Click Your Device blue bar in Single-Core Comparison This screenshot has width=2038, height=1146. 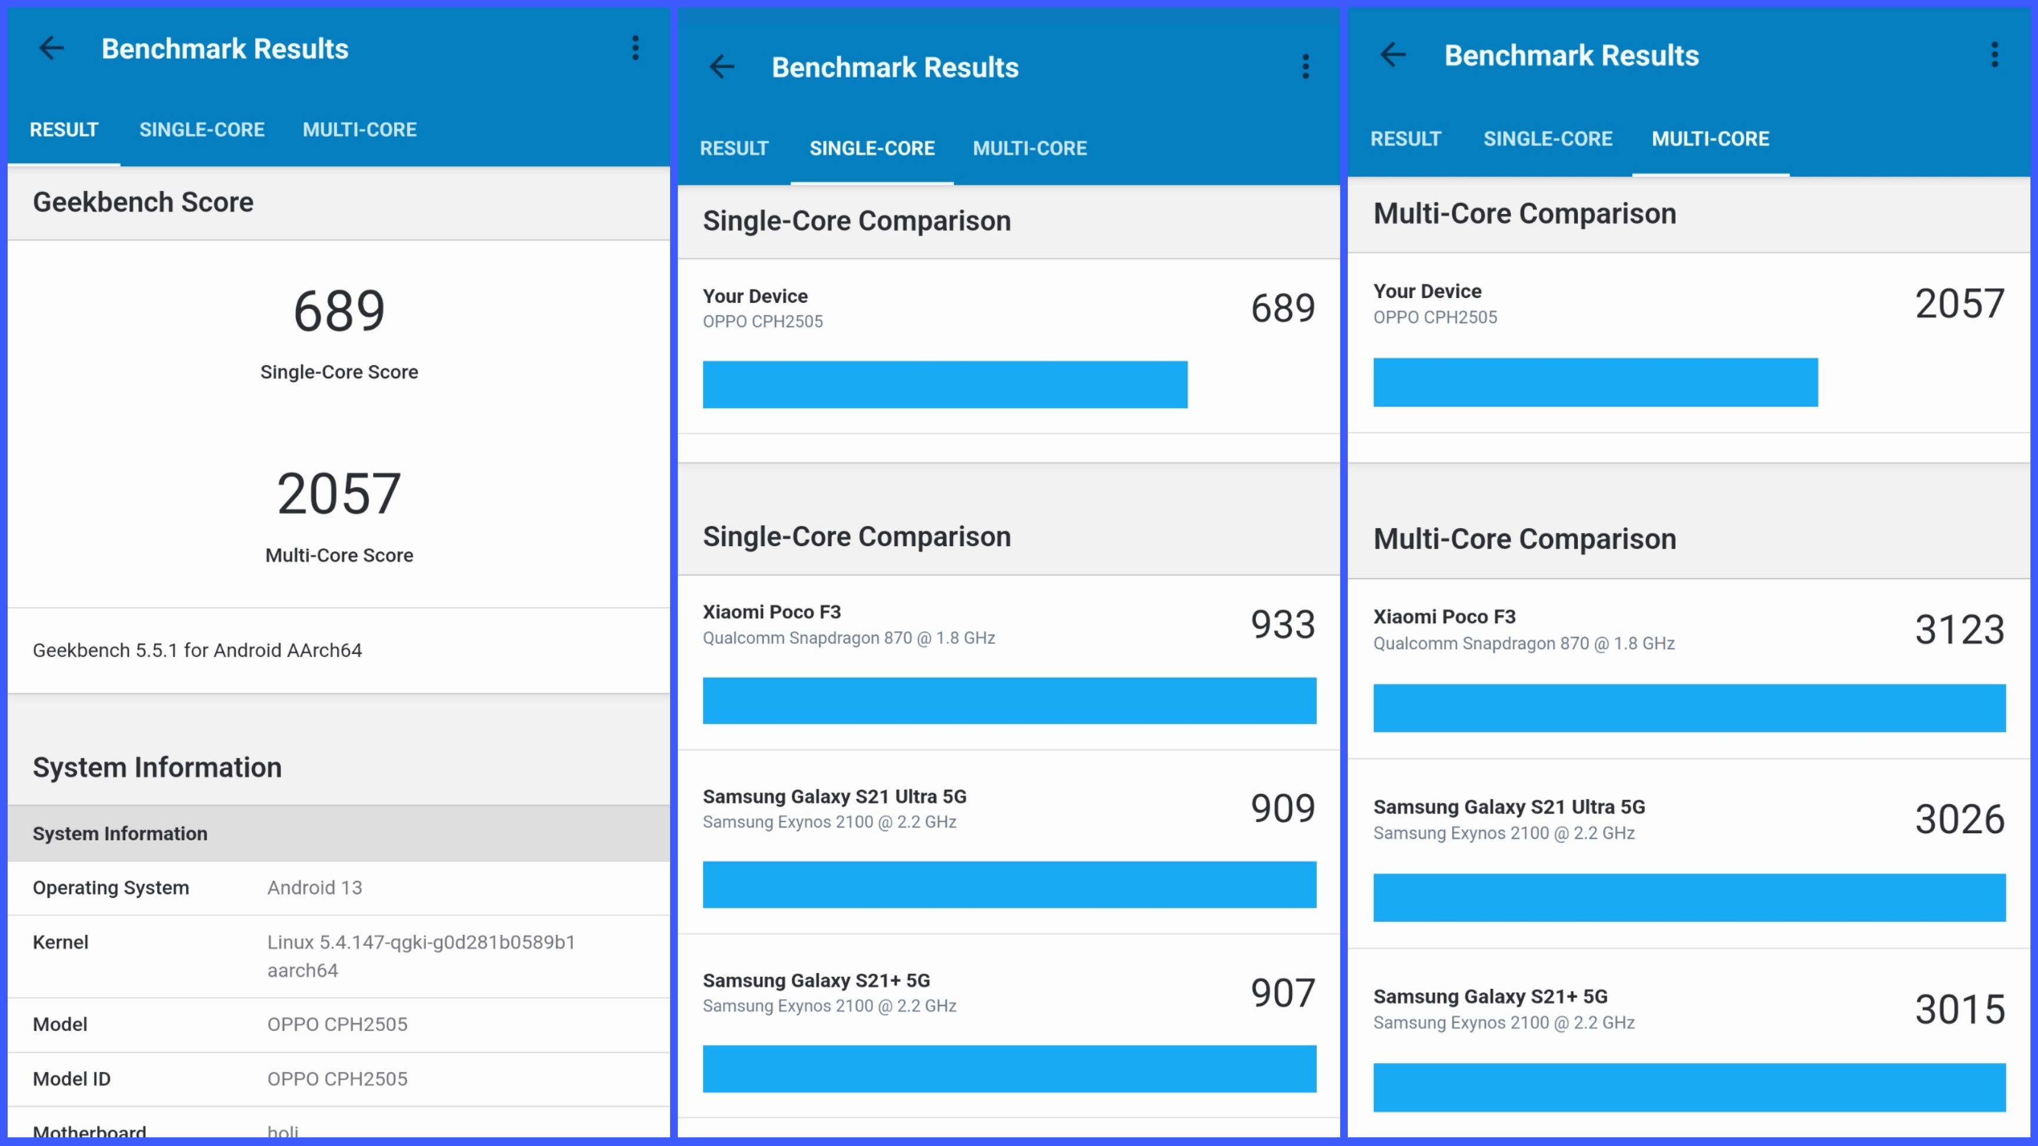(x=945, y=385)
